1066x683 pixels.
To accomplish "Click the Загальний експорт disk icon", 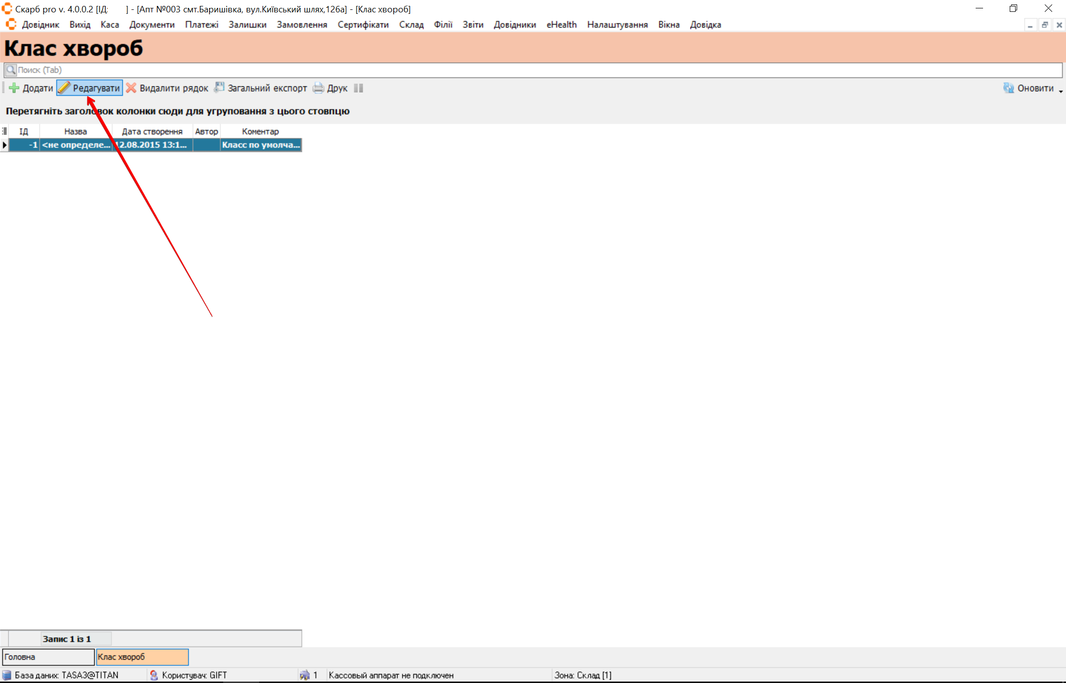I will pos(219,88).
